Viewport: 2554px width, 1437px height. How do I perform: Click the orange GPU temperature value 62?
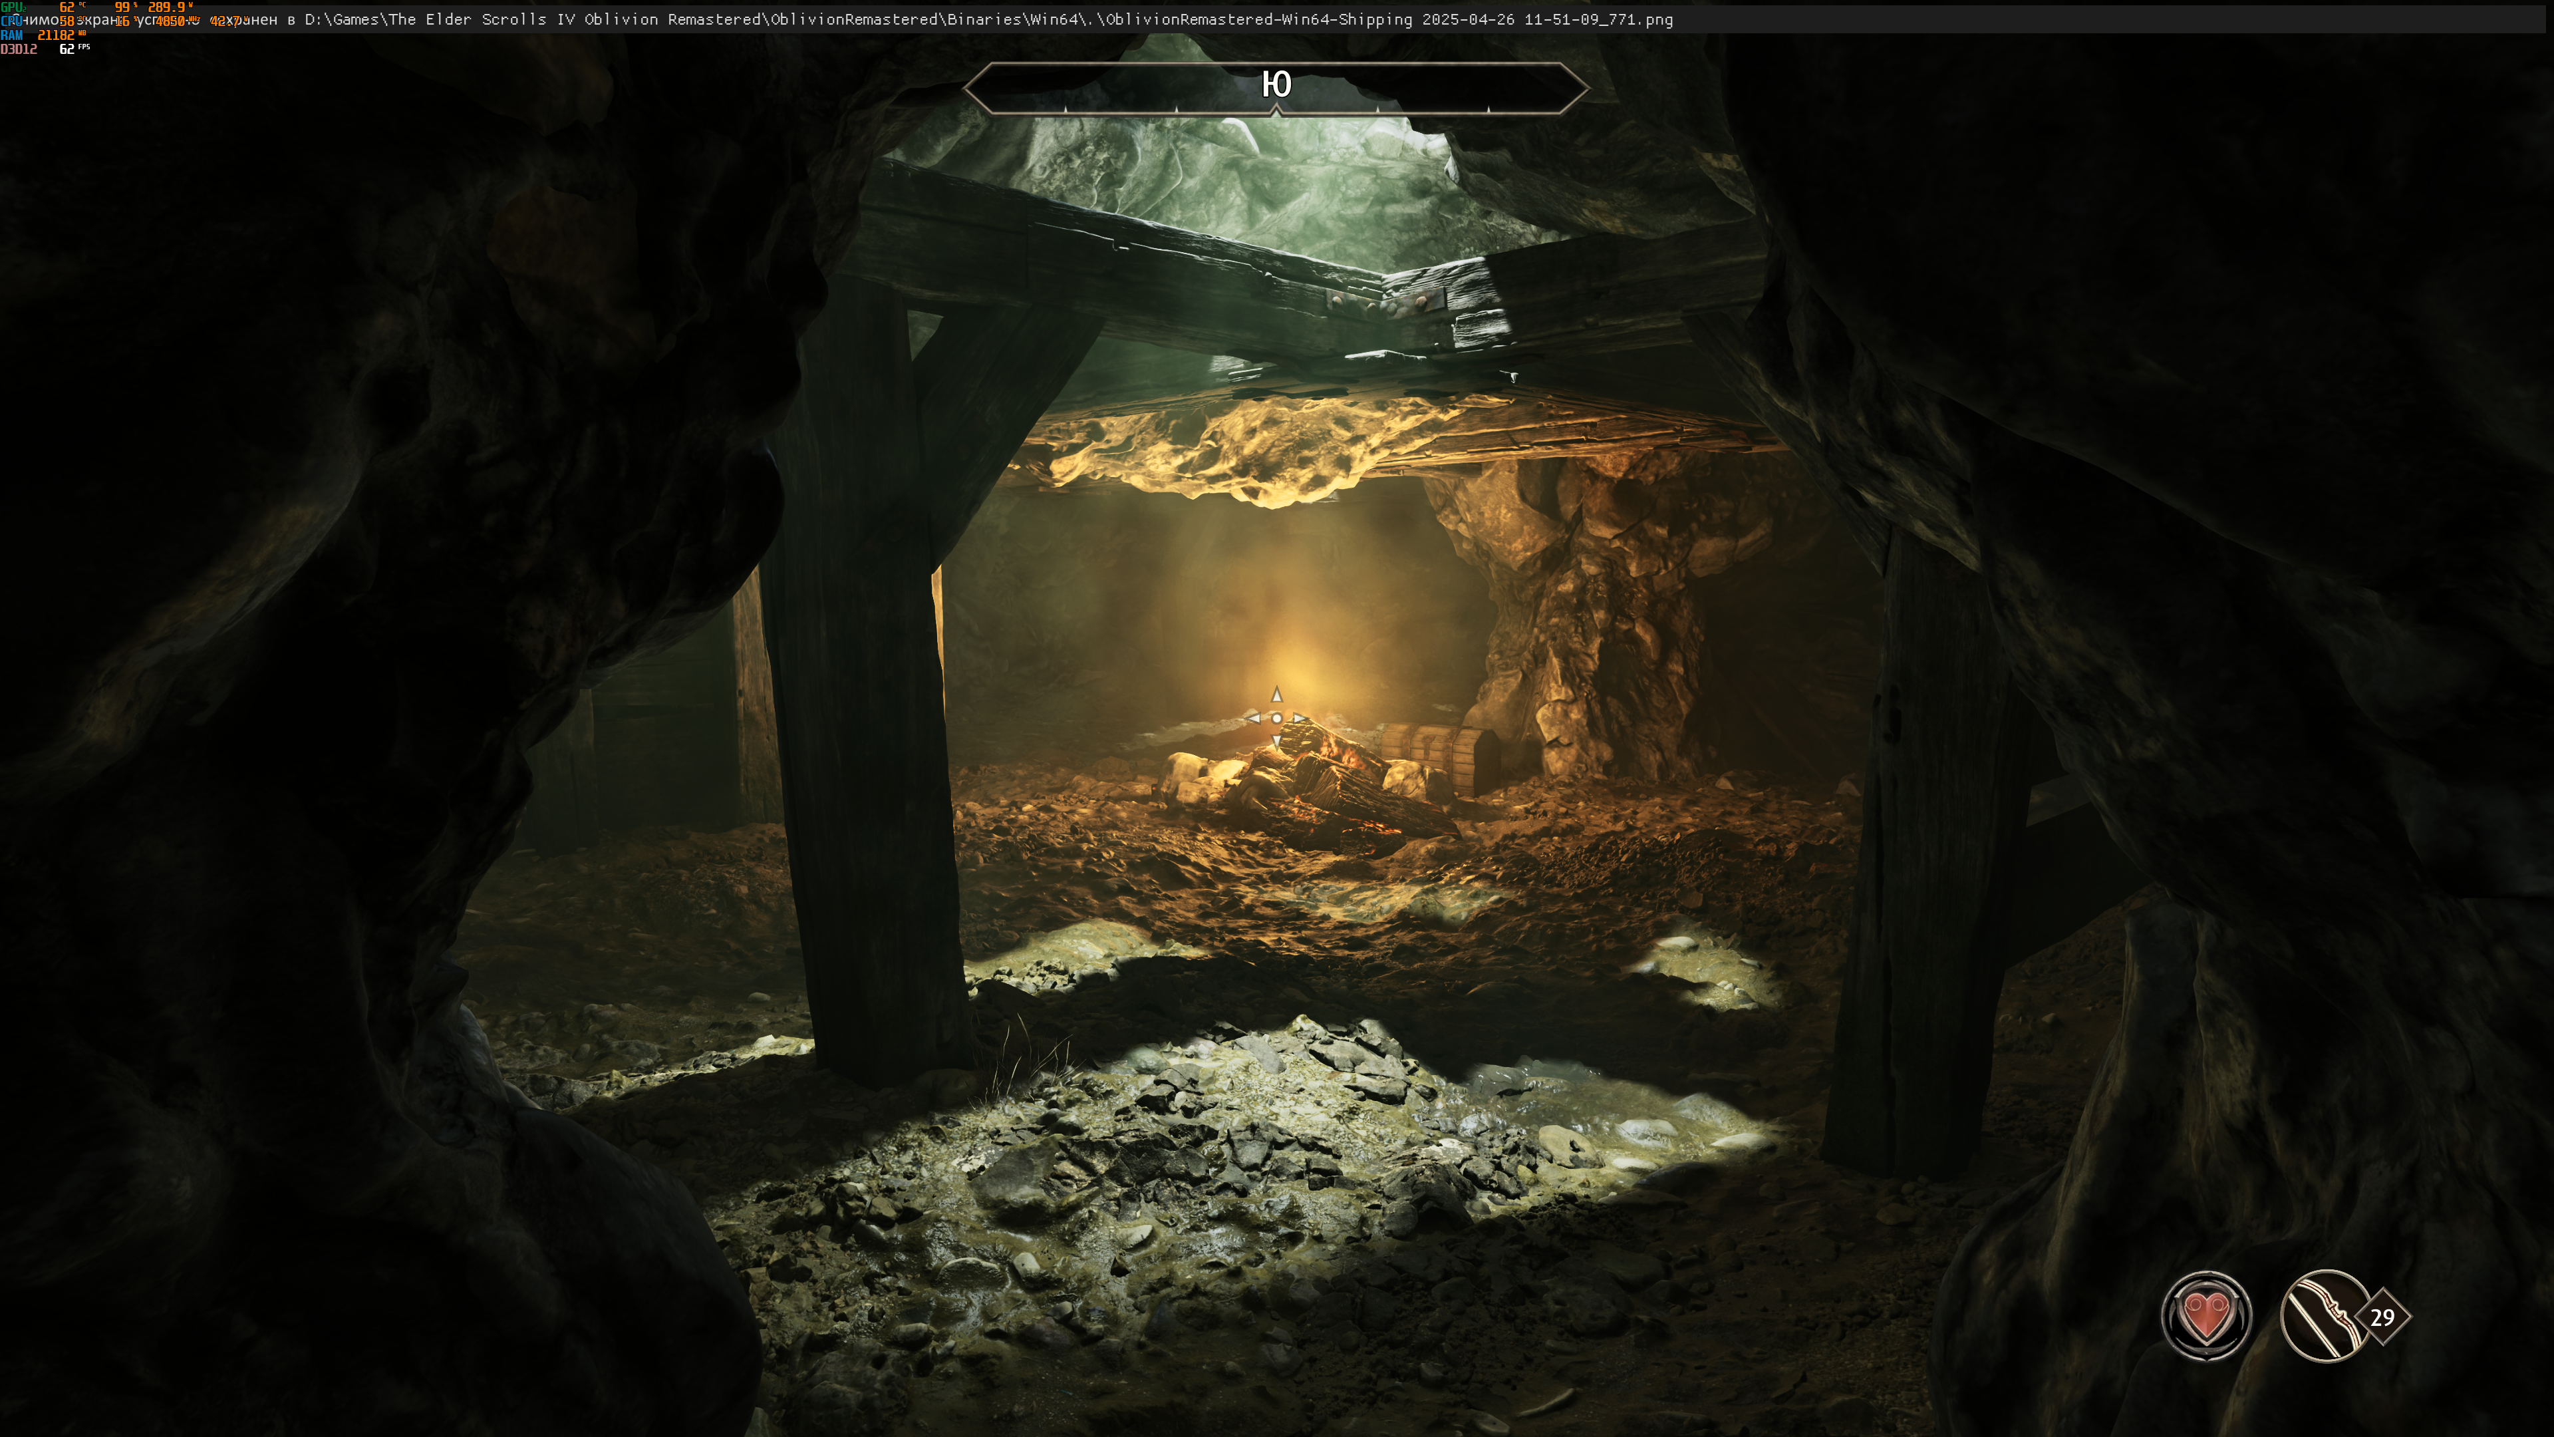click(x=67, y=7)
